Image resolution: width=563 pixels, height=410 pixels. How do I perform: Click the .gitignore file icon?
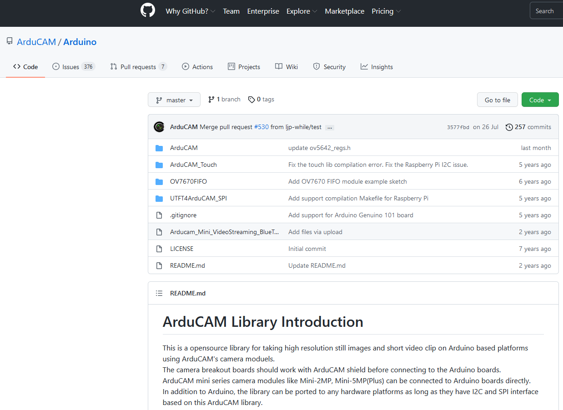tap(159, 215)
